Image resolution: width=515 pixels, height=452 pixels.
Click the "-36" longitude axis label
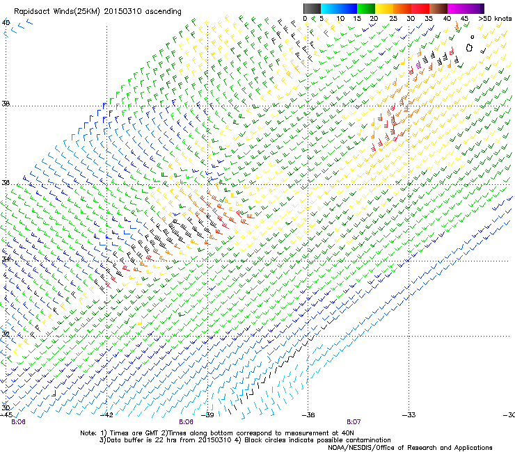point(308,415)
